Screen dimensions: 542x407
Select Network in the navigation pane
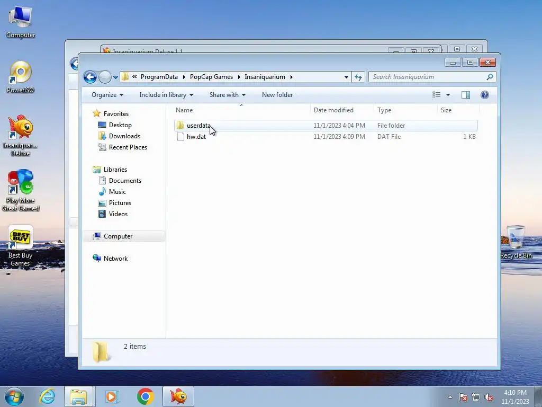115,259
